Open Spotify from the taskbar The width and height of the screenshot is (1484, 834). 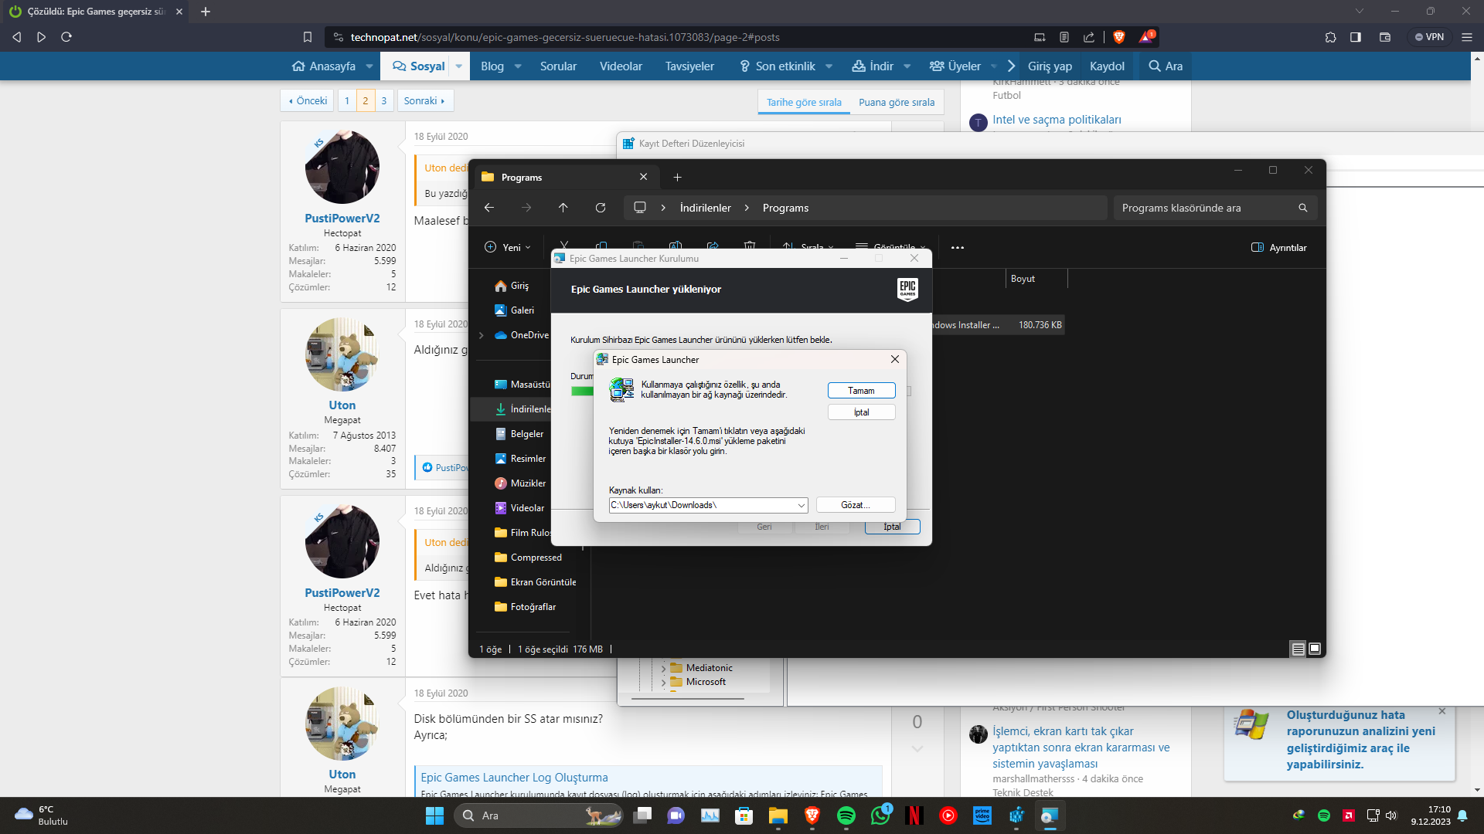pos(846,815)
